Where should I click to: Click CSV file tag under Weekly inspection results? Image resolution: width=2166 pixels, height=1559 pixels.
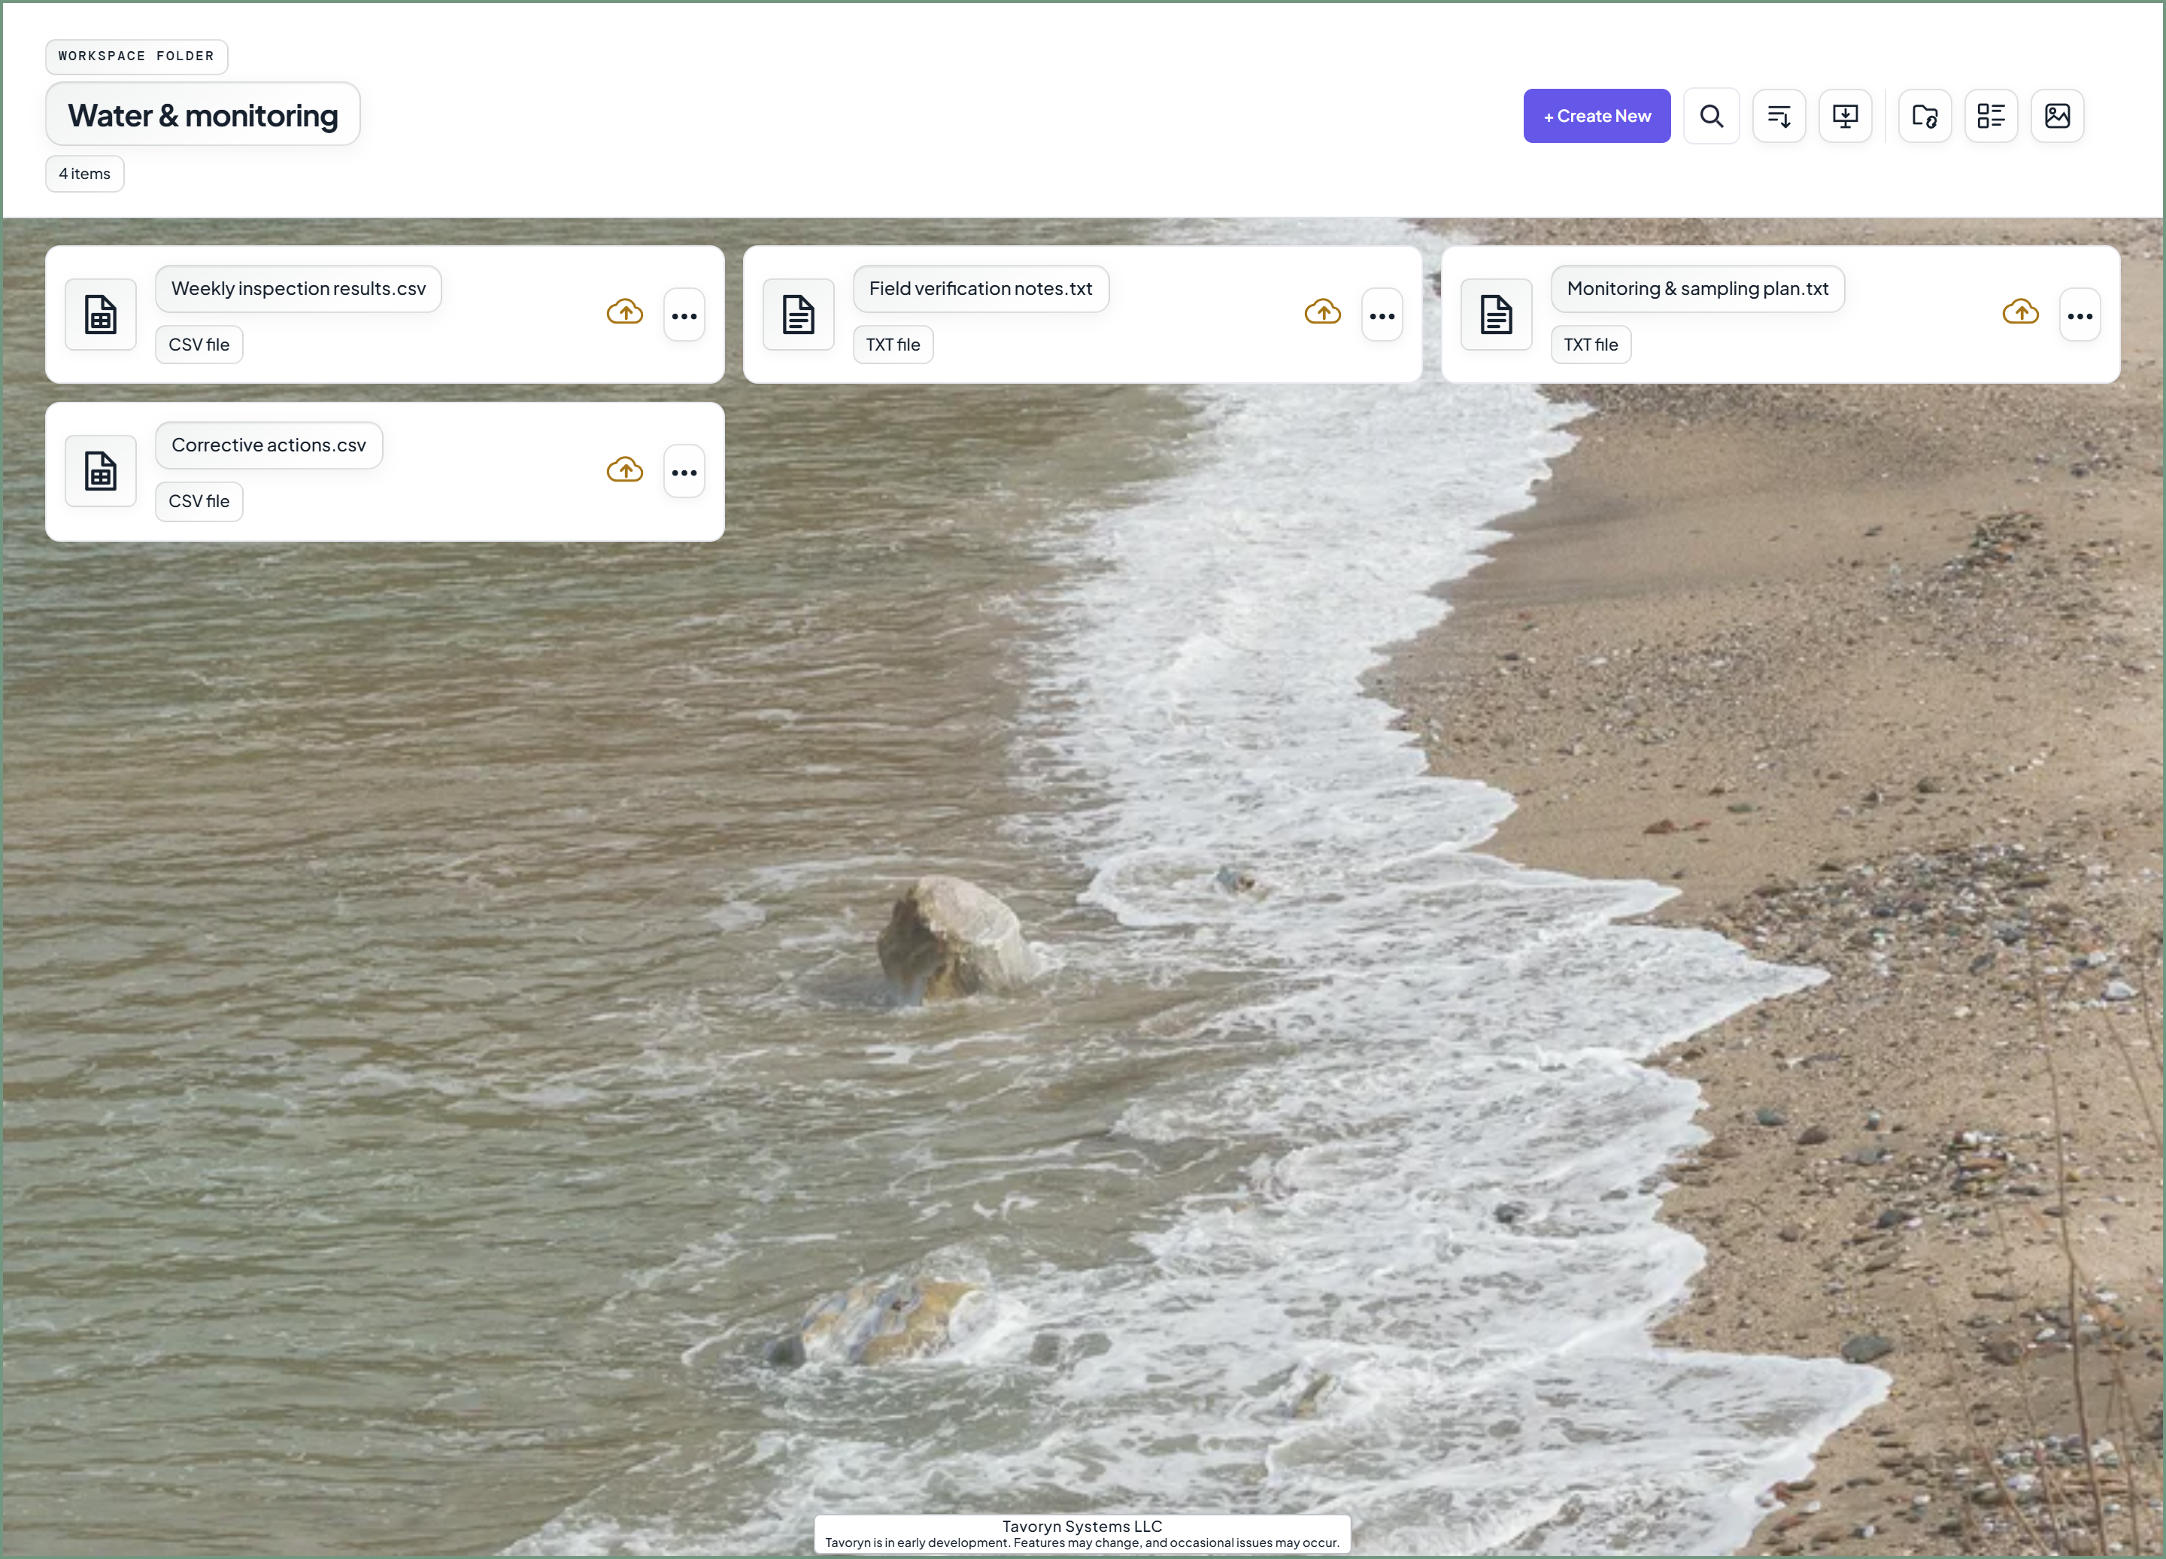[x=199, y=345]
